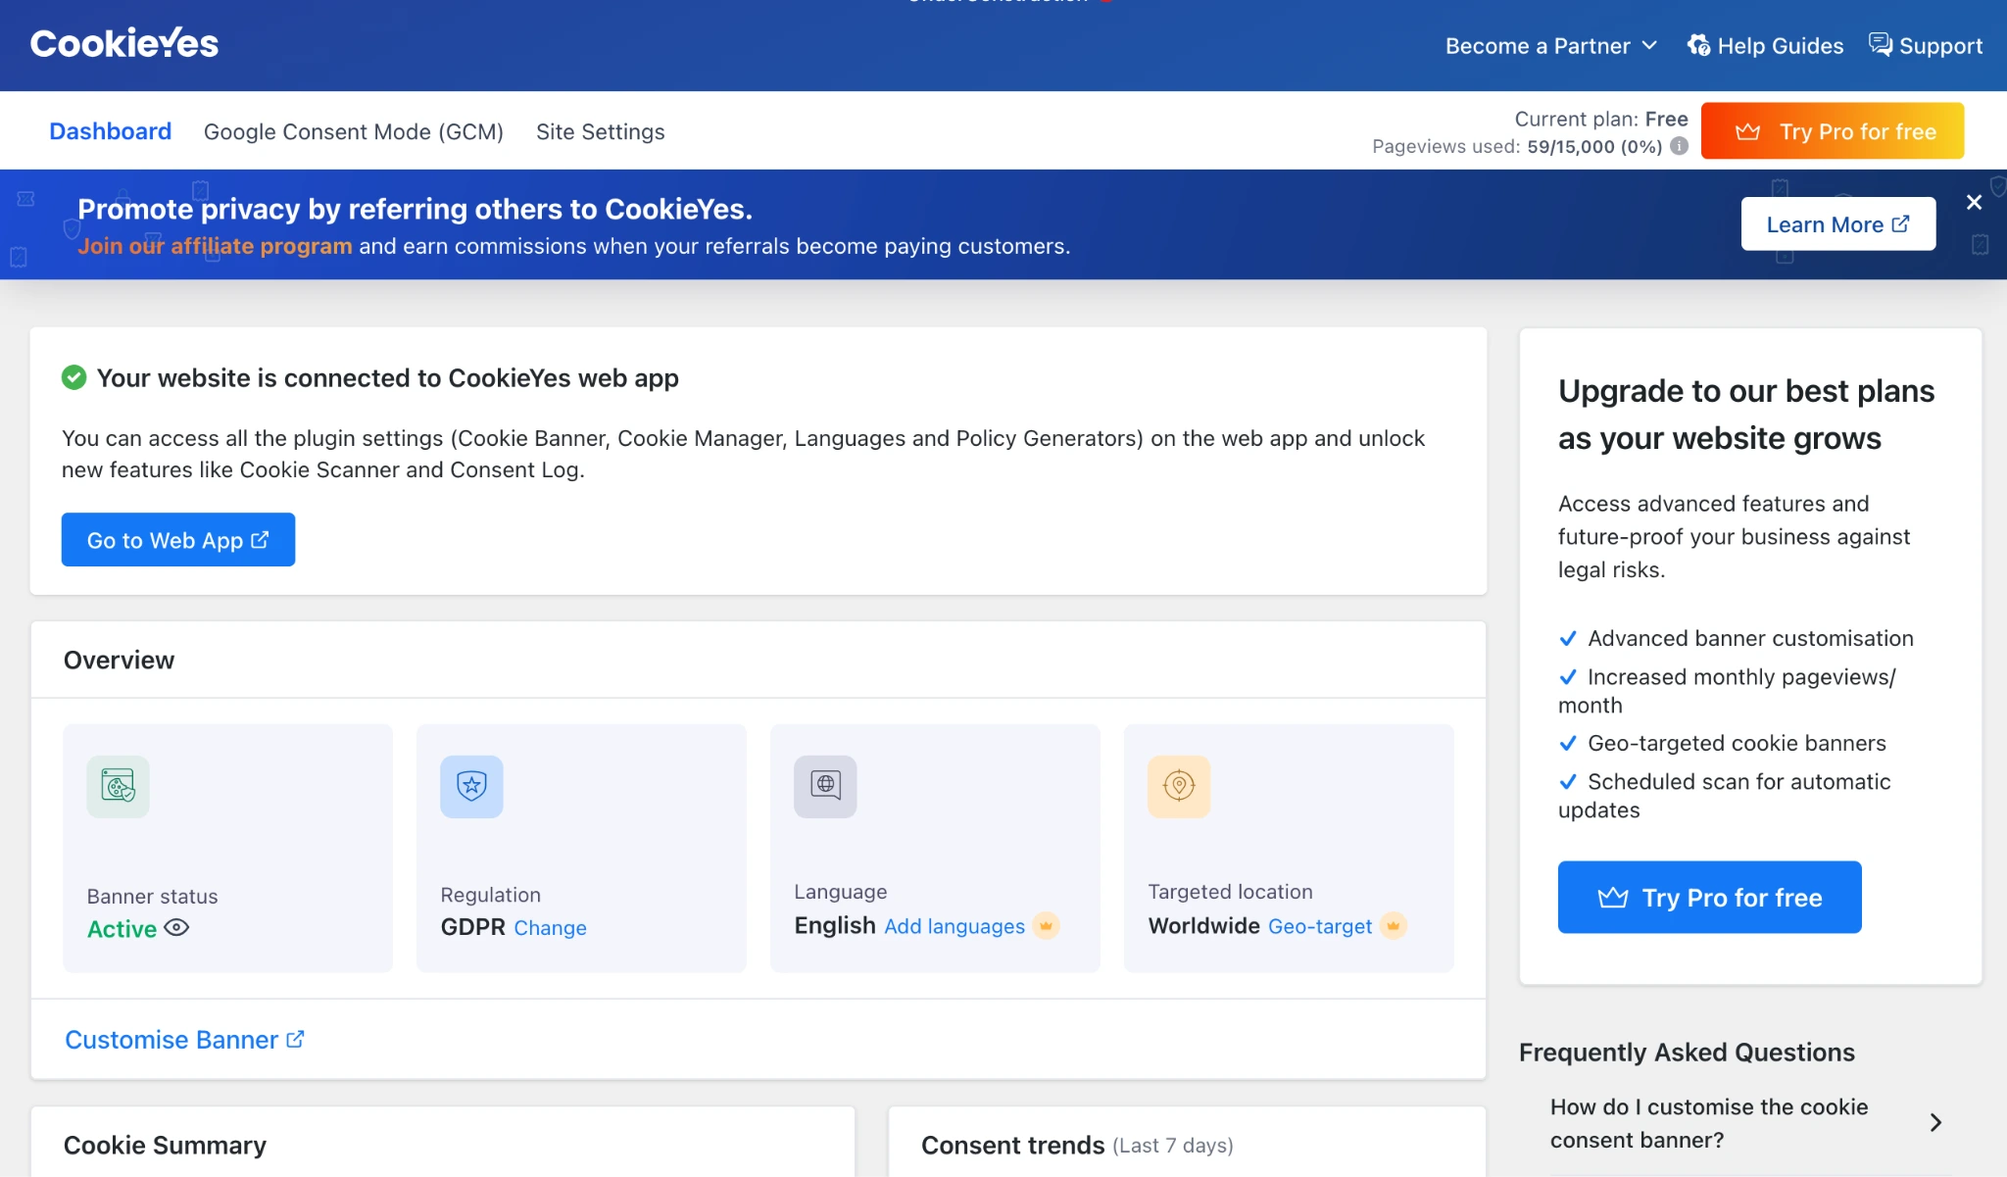Click the Help Guides icon
The width and height of the screenshot is (2007, 1177).
point(1698,45)
